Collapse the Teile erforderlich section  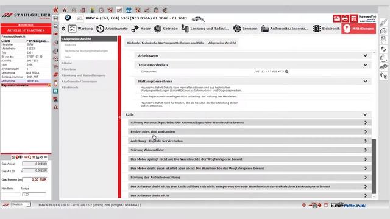point(365,65)
